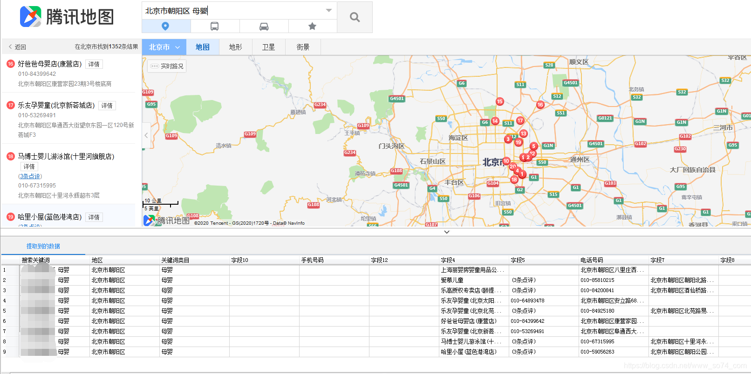
Task: Collapse the map with the bottom chevron
Action: [447, 232]
